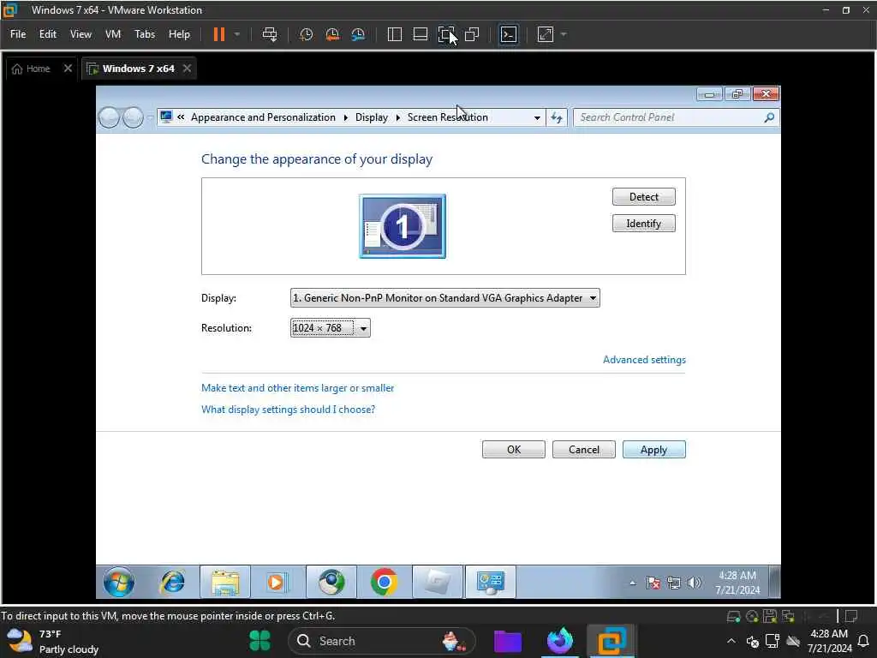Toggle the VMware library sidebar icon
The height and width of the screenshot is (658, 877).
[x=394, y=34]
